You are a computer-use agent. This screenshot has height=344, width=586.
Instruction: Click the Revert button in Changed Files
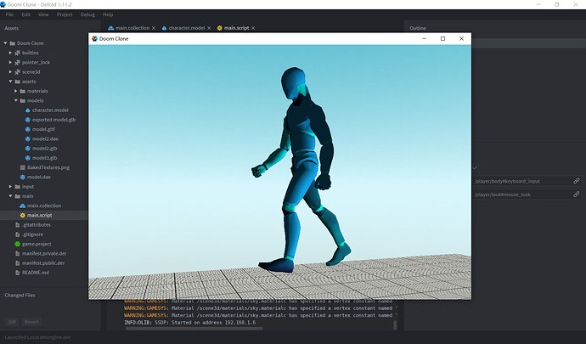[31, 322]
